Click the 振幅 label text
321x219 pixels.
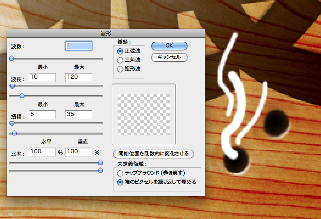tap(18, 116)
